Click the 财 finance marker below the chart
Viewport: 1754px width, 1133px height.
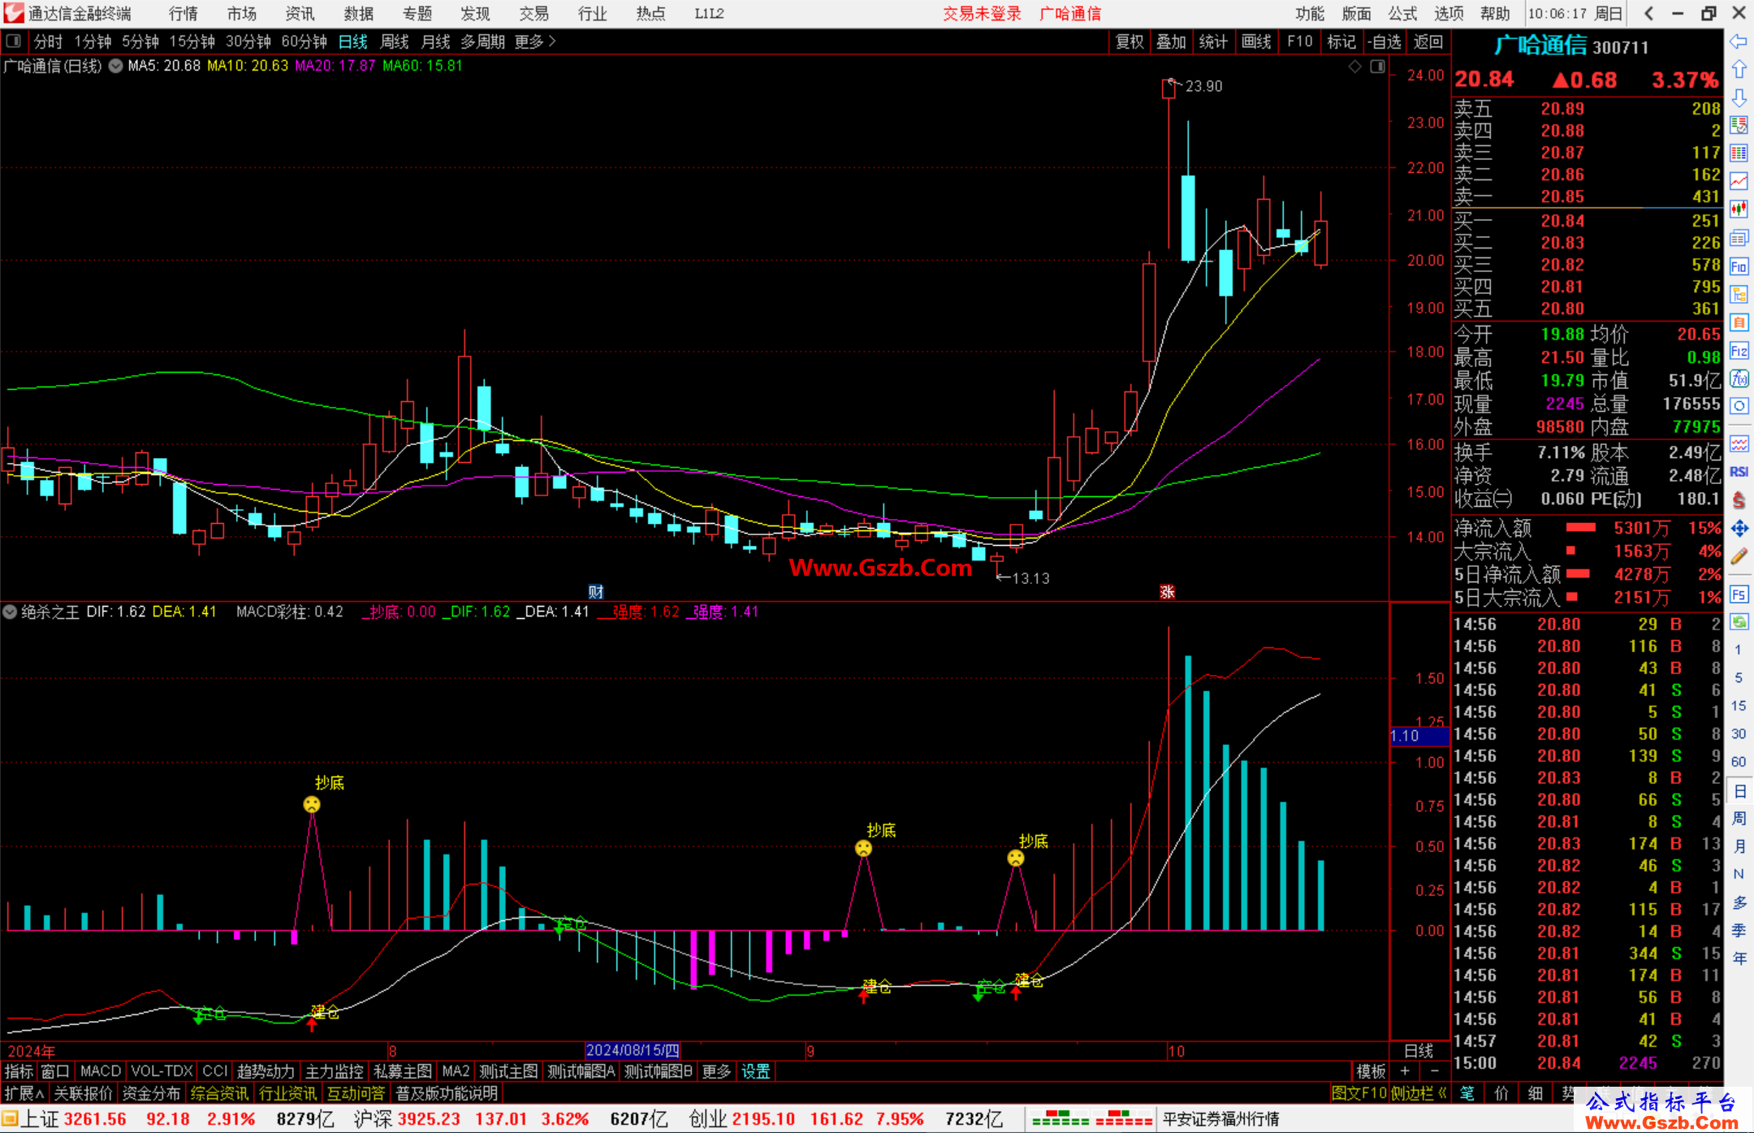(596, 591)
